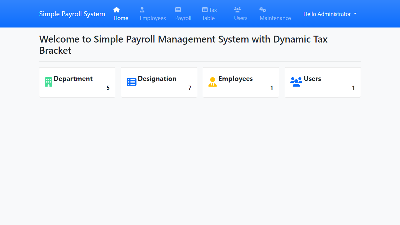Screen dimensions: 400x225
Task: Click the Employees person icon in navbar
Action: 142,10
